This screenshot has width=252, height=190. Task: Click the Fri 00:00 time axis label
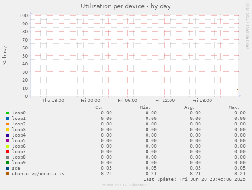point(90,101)
